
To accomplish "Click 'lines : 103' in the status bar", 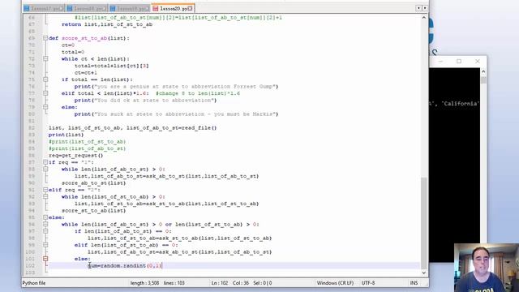I will point(174,283).
